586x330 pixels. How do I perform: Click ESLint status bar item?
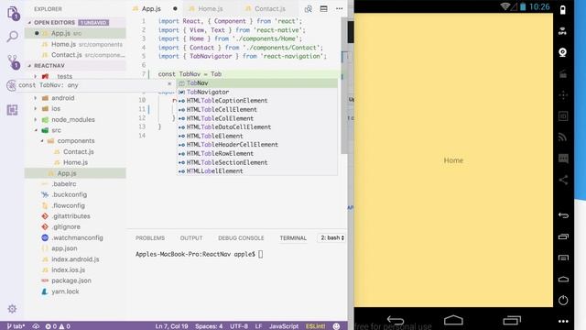[x=315, y=326]
